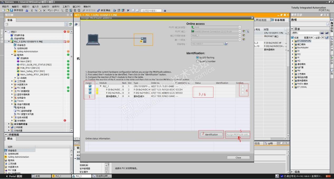The height and width of the screenshot is (179, 334).
Task: Uncheck Assign checkbox for PLC_1 row
Action: (x=90, y=86)
